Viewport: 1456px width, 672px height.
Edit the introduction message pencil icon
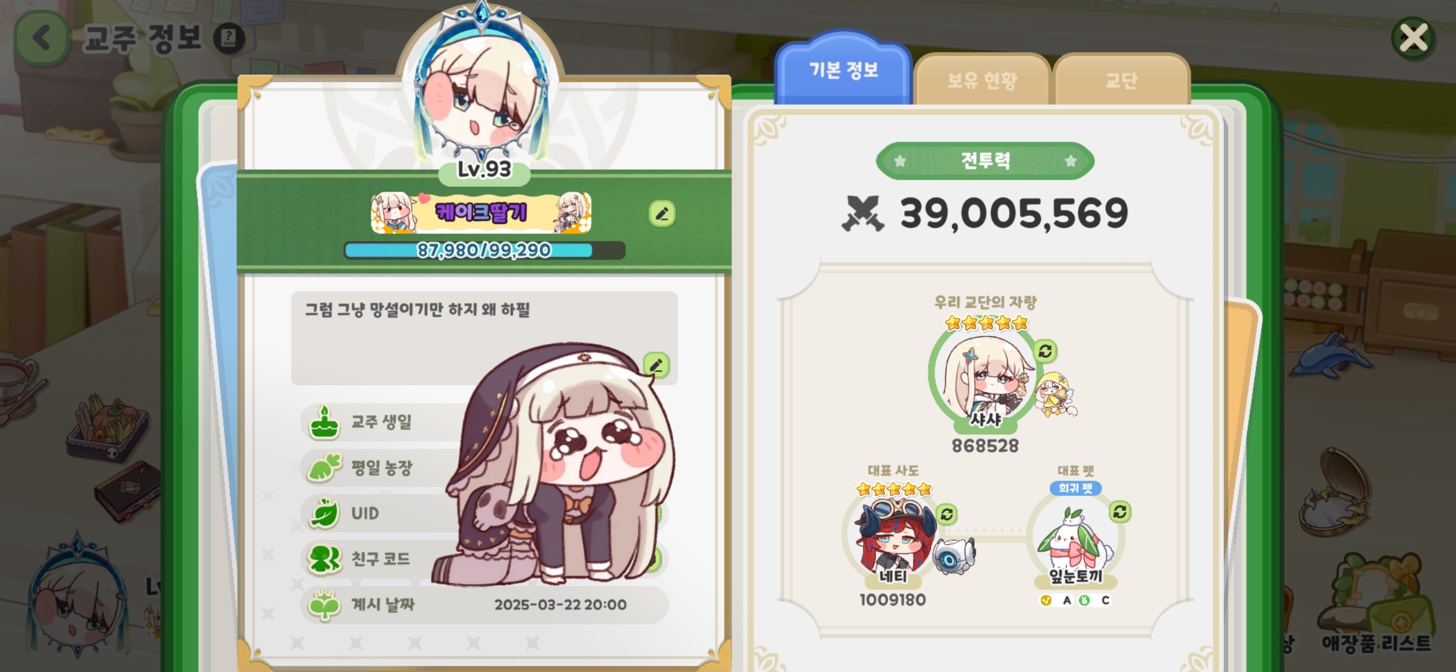pyautogui.click(x=656, y=365)
